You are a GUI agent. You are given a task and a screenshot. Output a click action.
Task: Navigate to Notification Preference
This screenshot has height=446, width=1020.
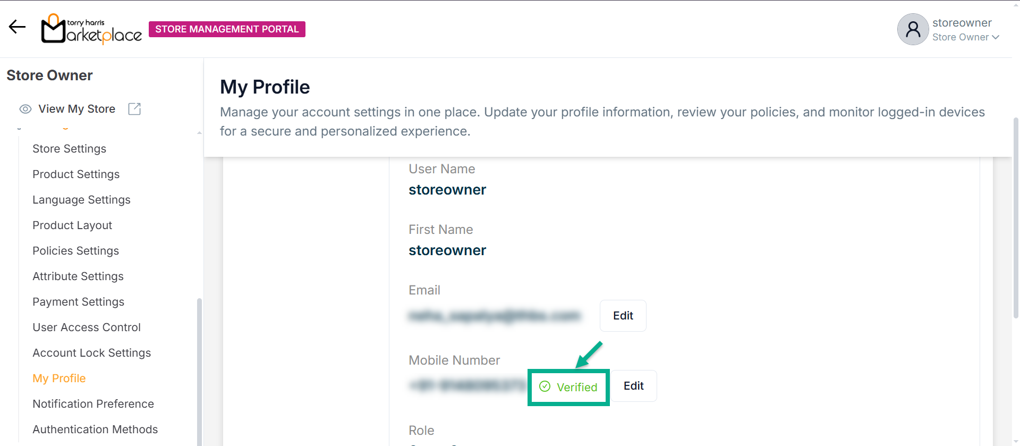93,404
